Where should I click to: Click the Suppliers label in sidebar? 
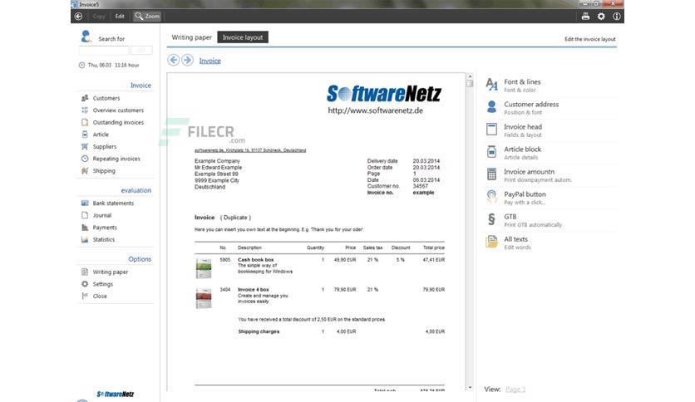(x=105, y=146)
